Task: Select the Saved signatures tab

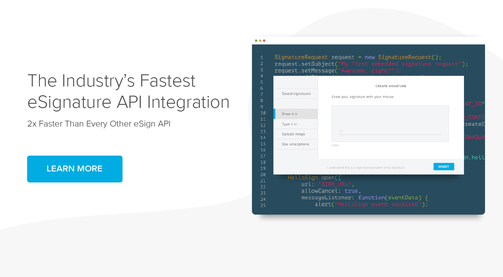Action: (296, 94)
